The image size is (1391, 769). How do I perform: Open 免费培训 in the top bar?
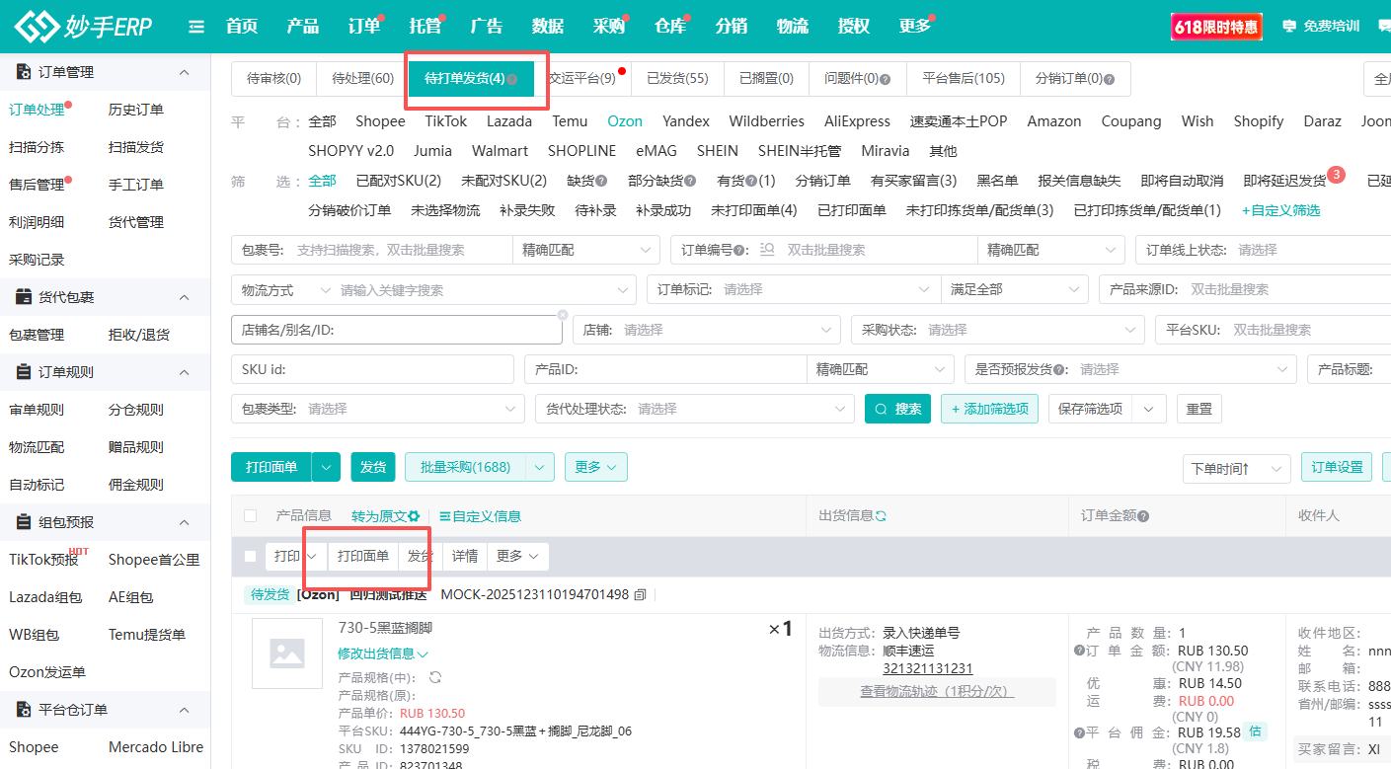tap(1320, 27)
